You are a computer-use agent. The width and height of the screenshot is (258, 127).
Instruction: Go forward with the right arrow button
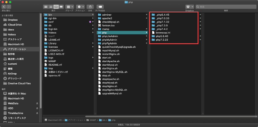(9, 7)
